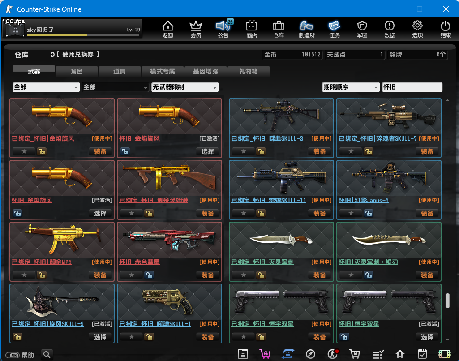Image resolution: width=459 pixels, height=361 pixels.
Task: Click 选择 for unbound 怀旧|恒宇双星
Action: click(427, 337)
